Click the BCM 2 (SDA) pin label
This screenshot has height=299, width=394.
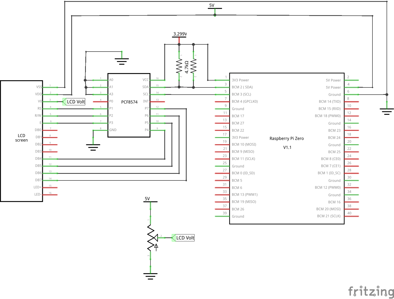(242, 87)
